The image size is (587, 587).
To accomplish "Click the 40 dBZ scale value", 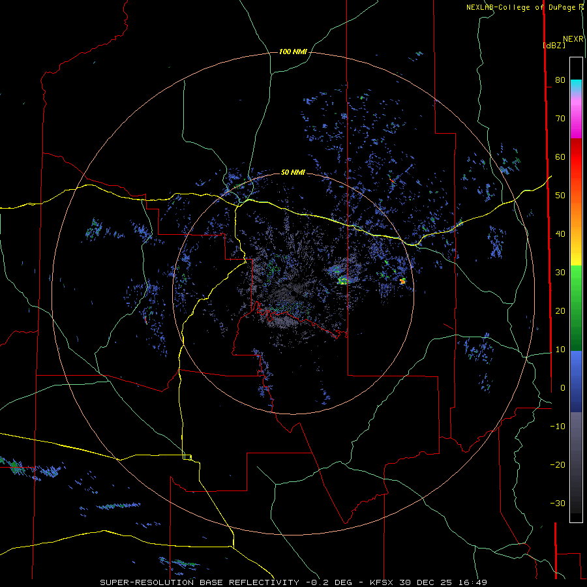I will [x=560, y=234].
